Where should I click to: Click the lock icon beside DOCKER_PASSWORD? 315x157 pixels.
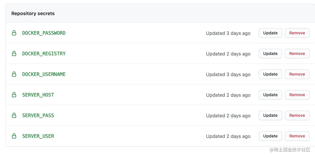(x=14, y=33)
